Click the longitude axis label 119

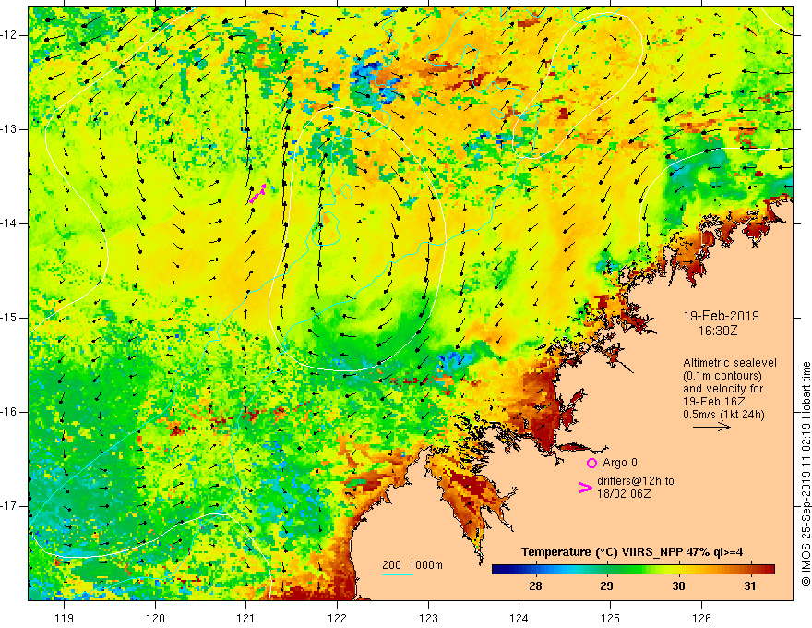[64, 618]
